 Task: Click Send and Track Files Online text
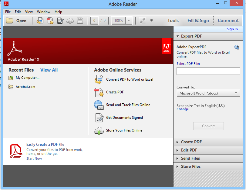(x=128, y=105)
